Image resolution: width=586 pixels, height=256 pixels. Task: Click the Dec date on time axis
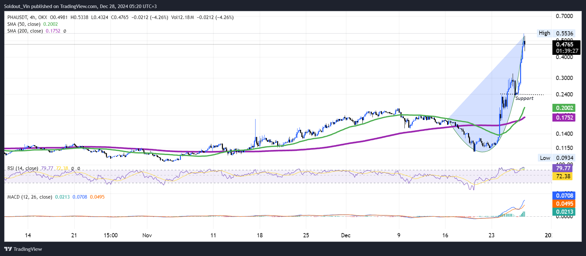tap(346, 235)
